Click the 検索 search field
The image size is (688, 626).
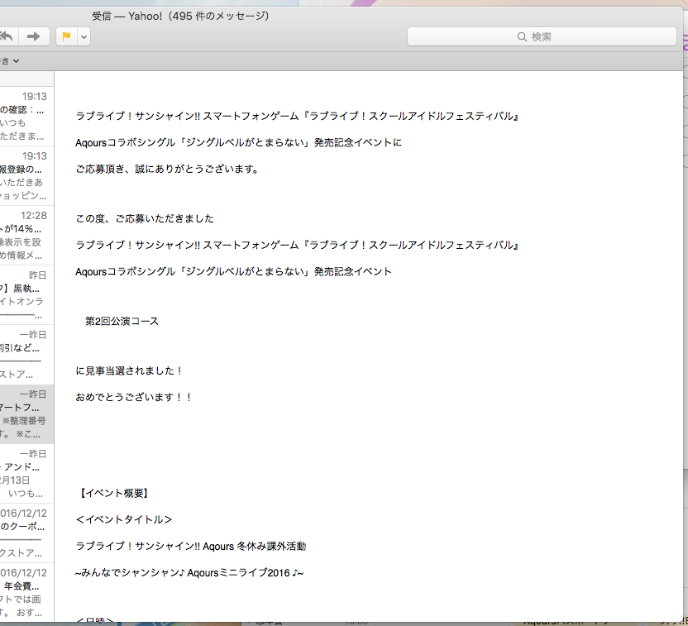pyautogui.click(x=542, y=36)
